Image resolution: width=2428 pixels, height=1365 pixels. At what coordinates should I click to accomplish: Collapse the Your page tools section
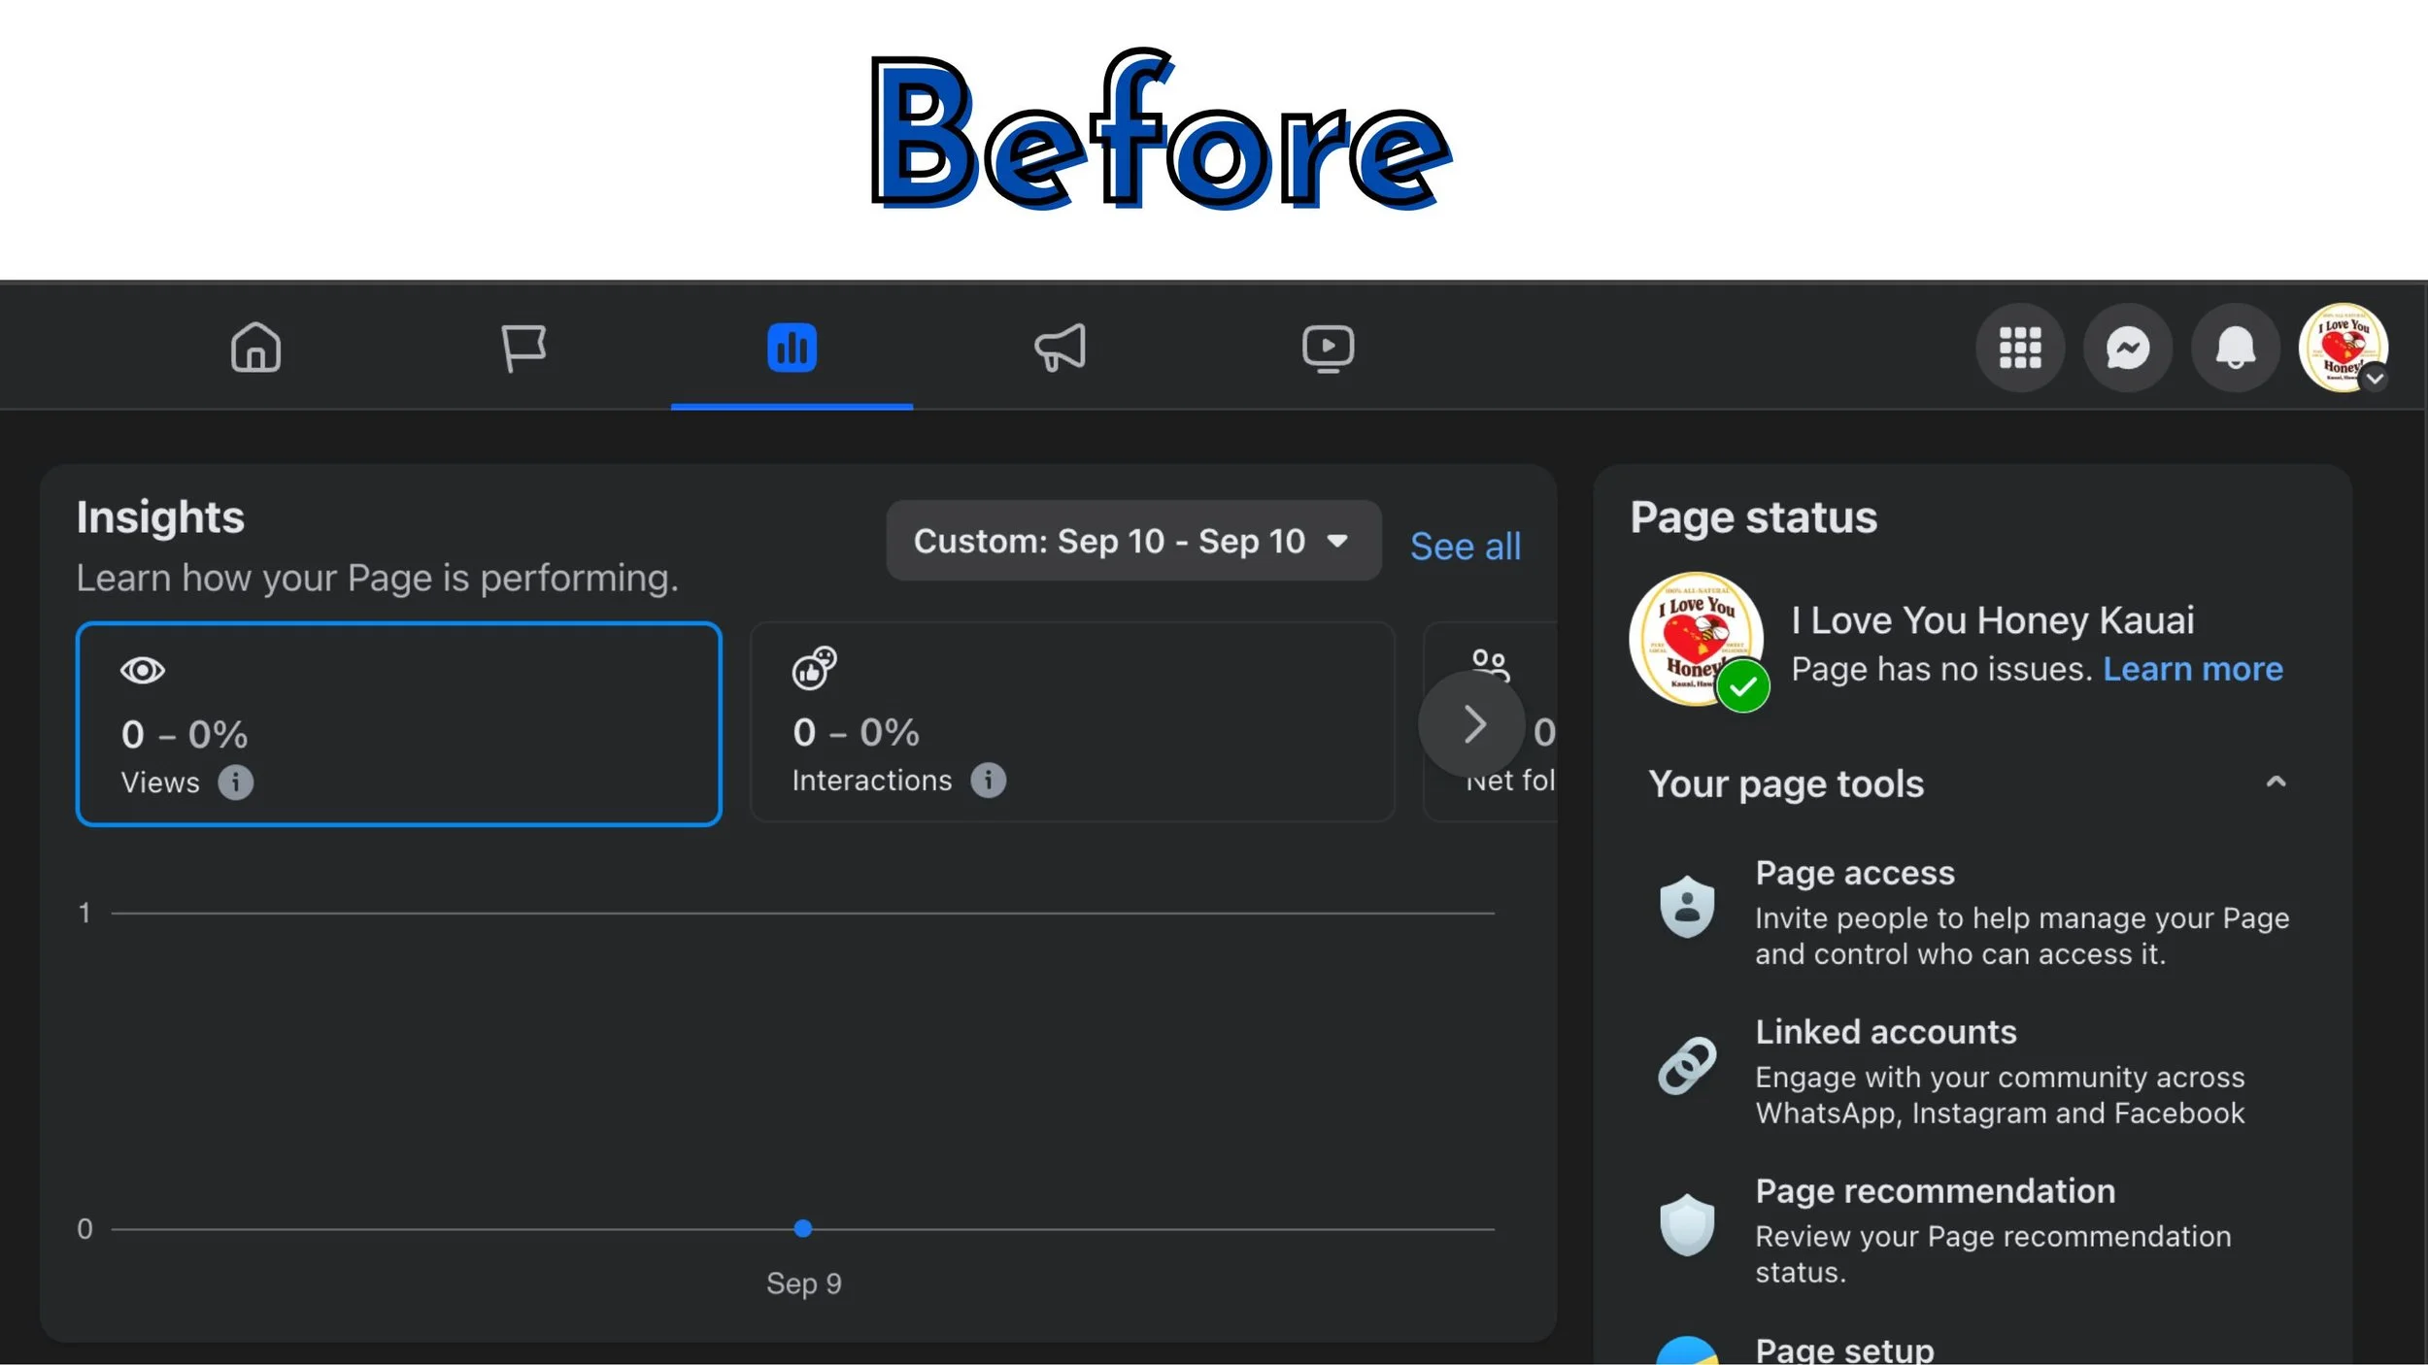[2276, 782]
